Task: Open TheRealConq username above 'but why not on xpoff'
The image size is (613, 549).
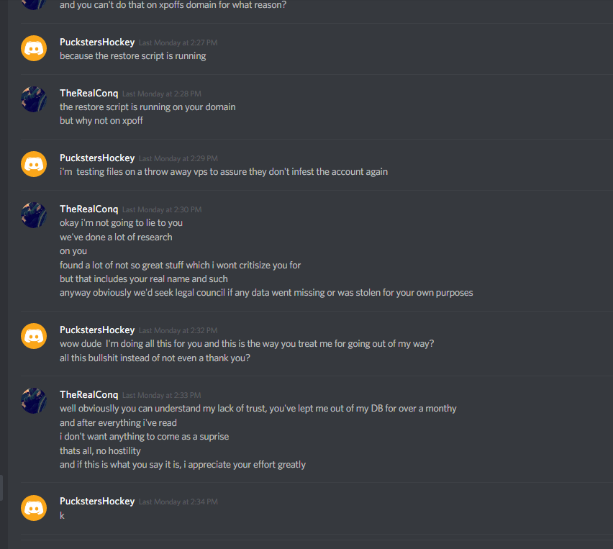Action: tap(88, 94)
